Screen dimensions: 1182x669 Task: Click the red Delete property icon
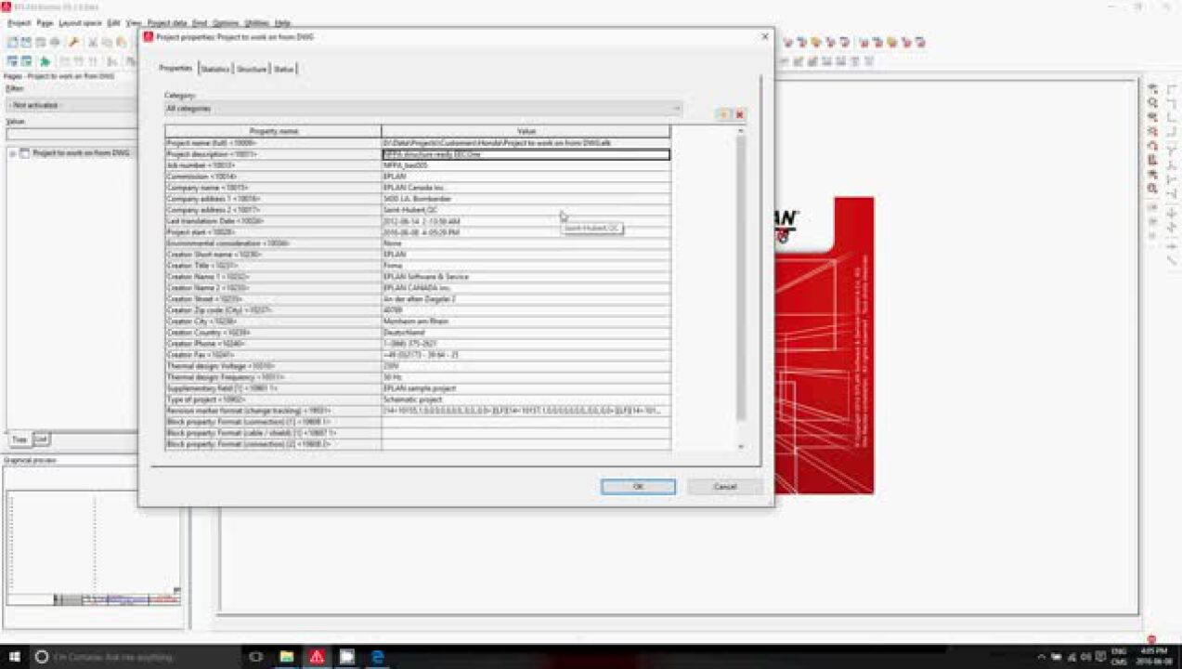click(740, 114)
